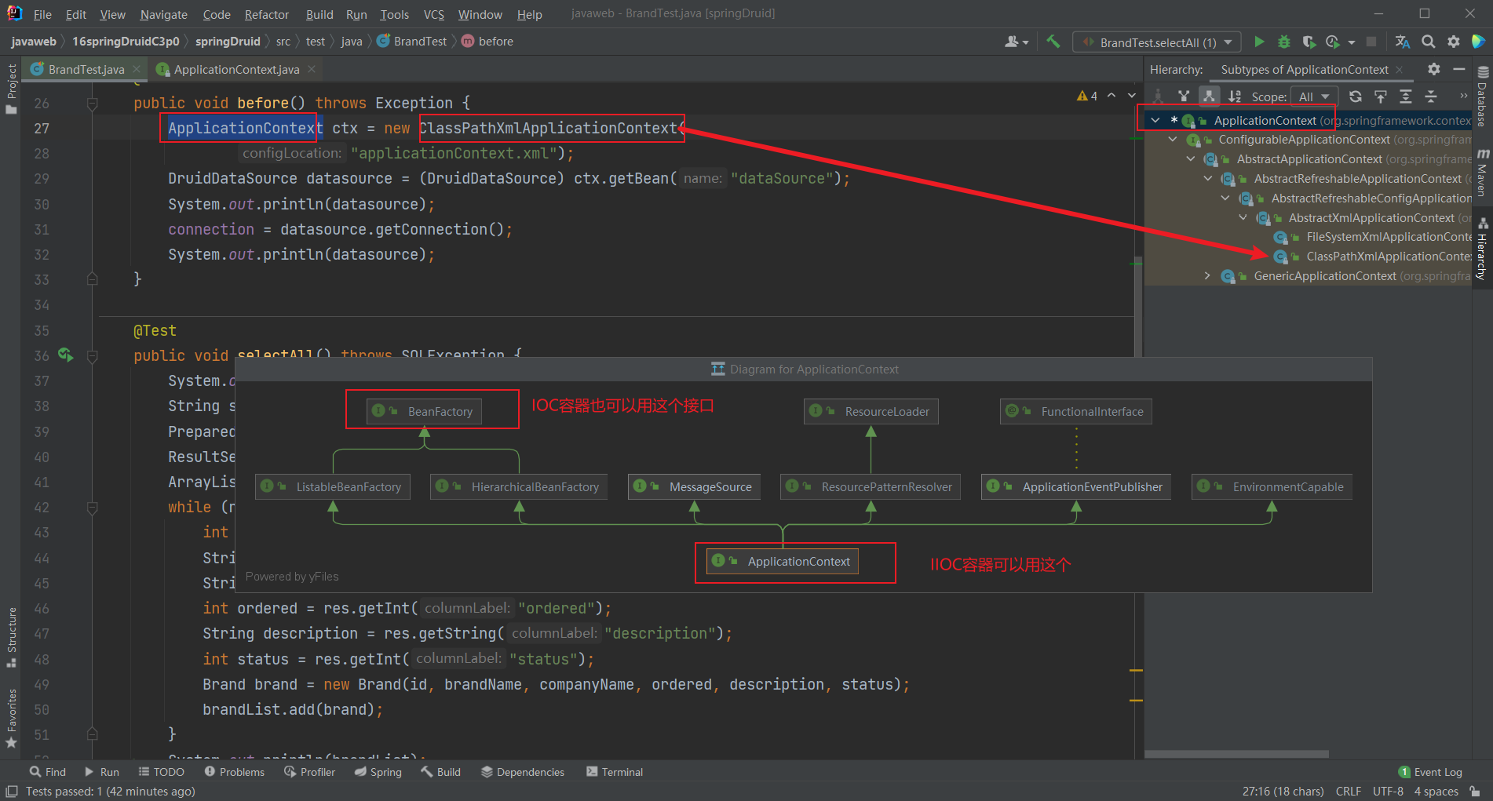Open the Dependencies tool window
The image size is (1493, 801).
(x=523, y=772)
